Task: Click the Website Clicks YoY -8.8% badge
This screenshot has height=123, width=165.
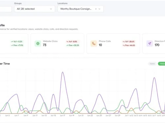Action: click(73, 42)
